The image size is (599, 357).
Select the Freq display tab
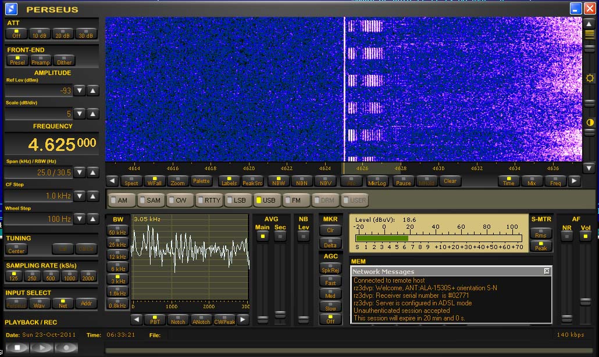click(x=555, y=181)
